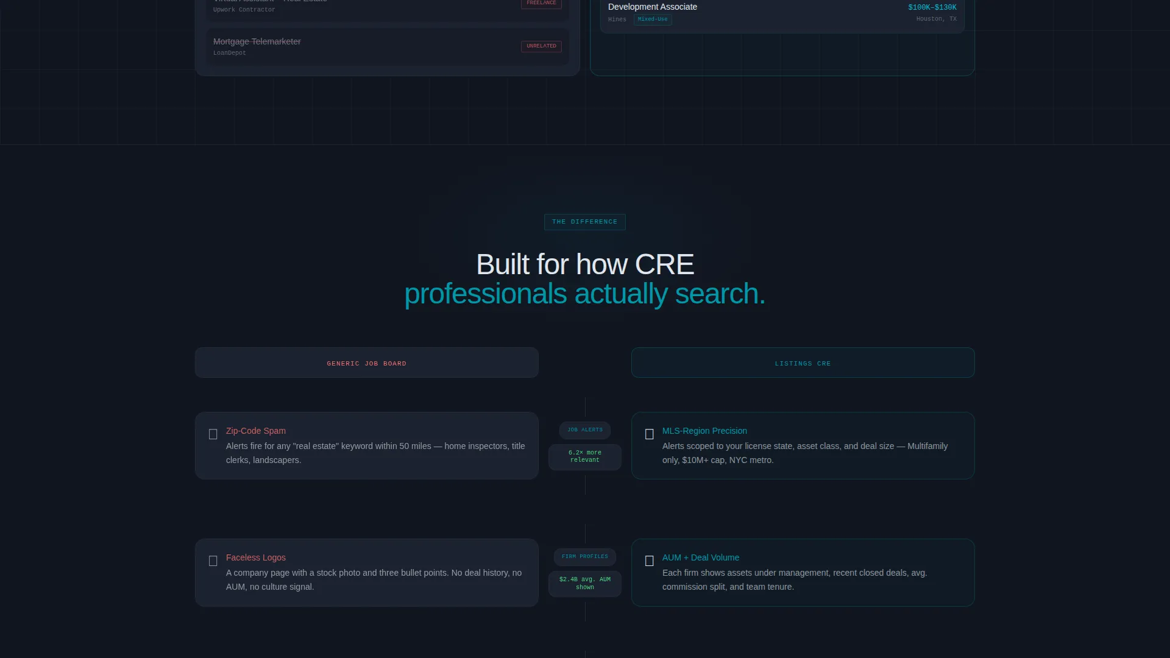Click the $2.4B avg. AUM shown badge
1170x658 pixels.
[x=585, y=584]
